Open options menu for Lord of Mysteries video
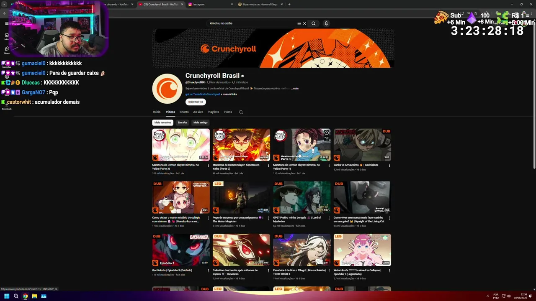 (x=329, y=218)
